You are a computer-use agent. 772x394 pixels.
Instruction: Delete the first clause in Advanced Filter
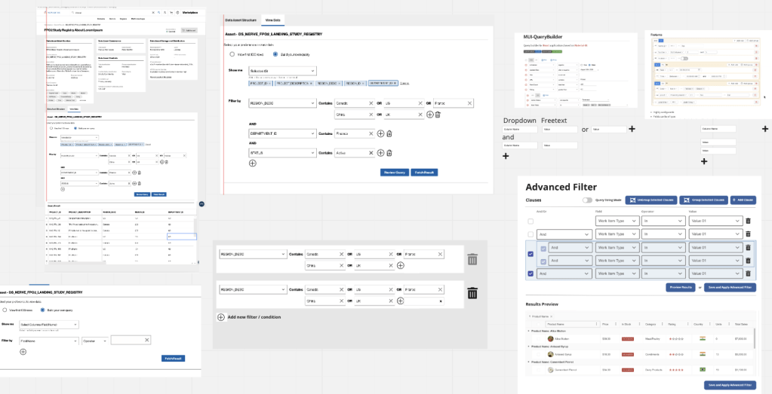pyautogui.click(x=748, y=221)
